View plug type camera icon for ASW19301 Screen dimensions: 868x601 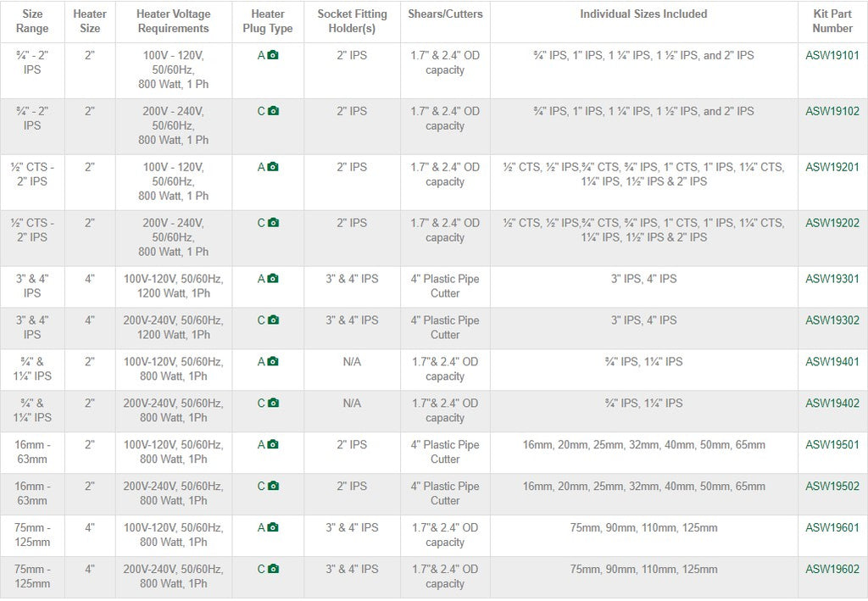(x=273, y=279)
